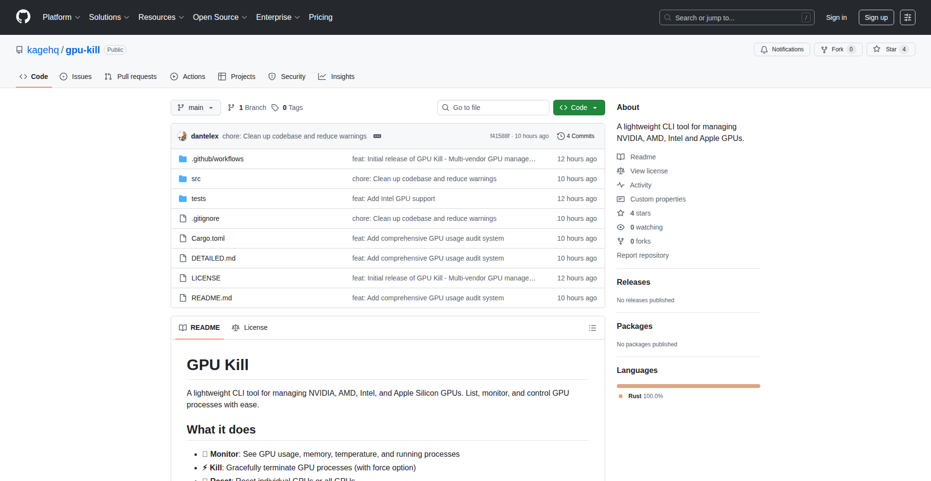Switch to the Security tab
This screenshot has width=931, height=481.
point(287,77)
